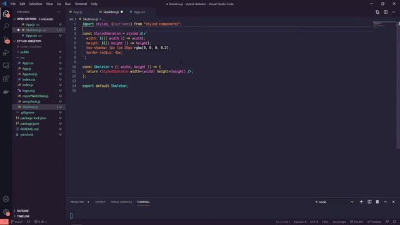Open logo.svg in the file tree
The height and width of the screenshot is (225, 400).
tap(28, 91)
